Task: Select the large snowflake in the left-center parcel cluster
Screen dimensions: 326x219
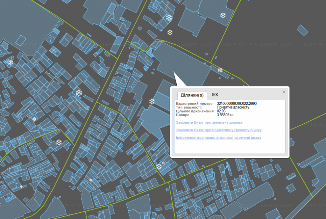Action: (79, 93)
